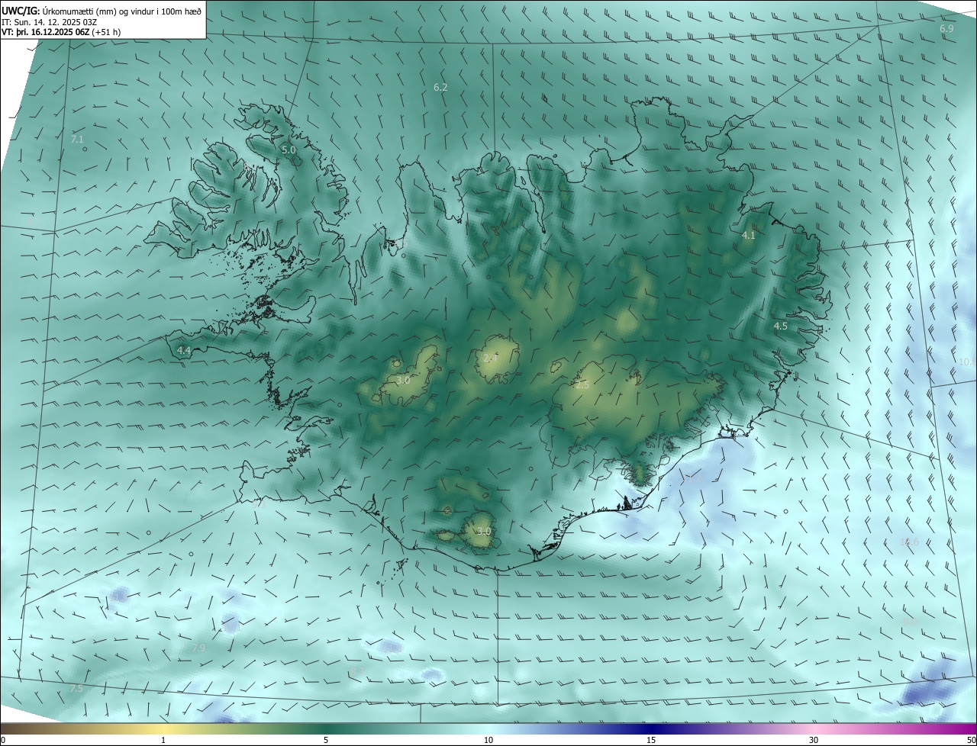977x746 pixels.
Task: Select the 5 tick on the color scale
Action: [326, 740]
